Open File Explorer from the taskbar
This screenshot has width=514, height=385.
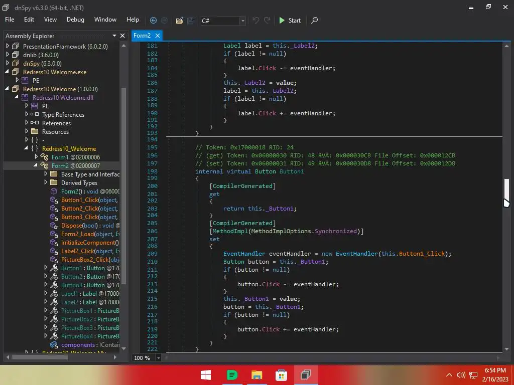point(256,375)
